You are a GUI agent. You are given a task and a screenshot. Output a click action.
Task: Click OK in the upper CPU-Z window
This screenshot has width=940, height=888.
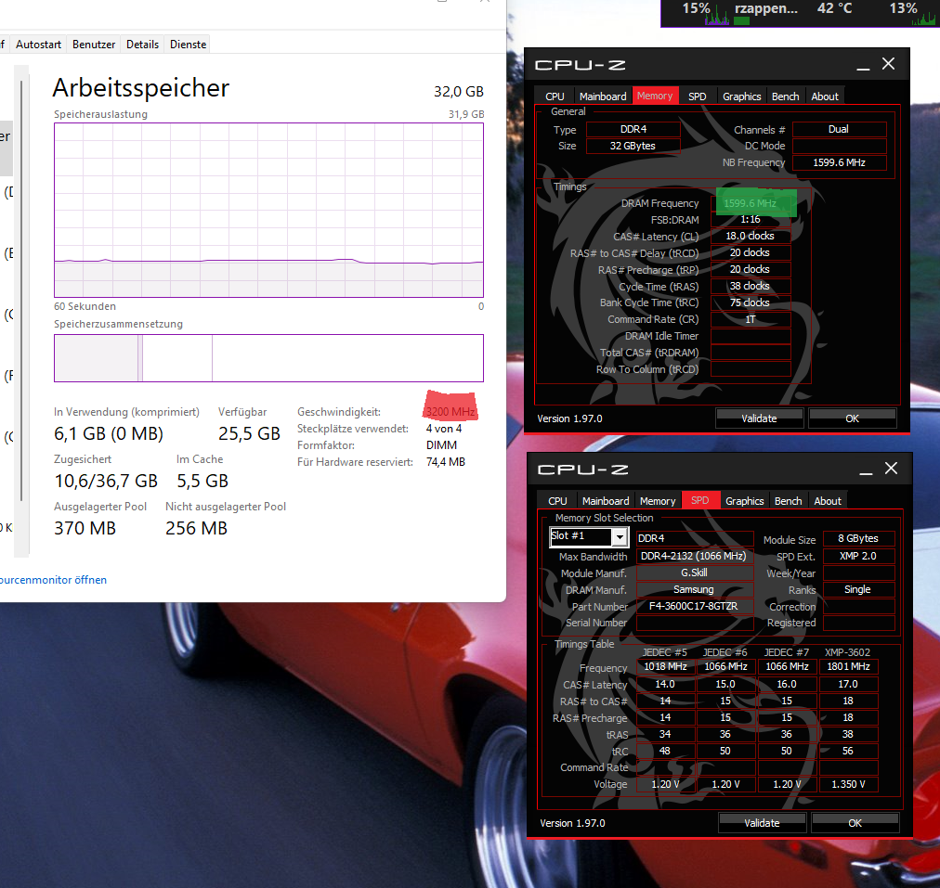click(x=852, y=418)
